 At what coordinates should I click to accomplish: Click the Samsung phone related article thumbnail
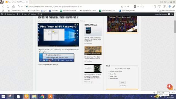(x=93, y=31)
